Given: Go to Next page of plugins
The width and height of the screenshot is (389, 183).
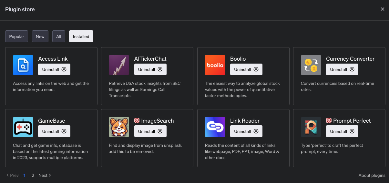Looking at the screenshot, I should point(45,175).
